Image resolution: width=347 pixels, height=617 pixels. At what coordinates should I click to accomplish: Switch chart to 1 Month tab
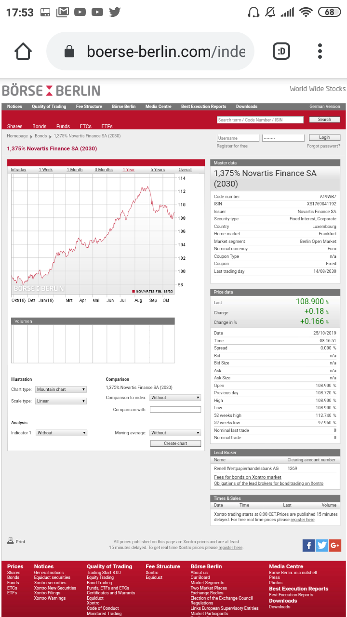pos(75,170)
